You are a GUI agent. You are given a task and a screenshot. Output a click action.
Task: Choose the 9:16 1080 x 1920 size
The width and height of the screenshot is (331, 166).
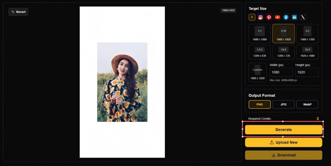point(284,33)
